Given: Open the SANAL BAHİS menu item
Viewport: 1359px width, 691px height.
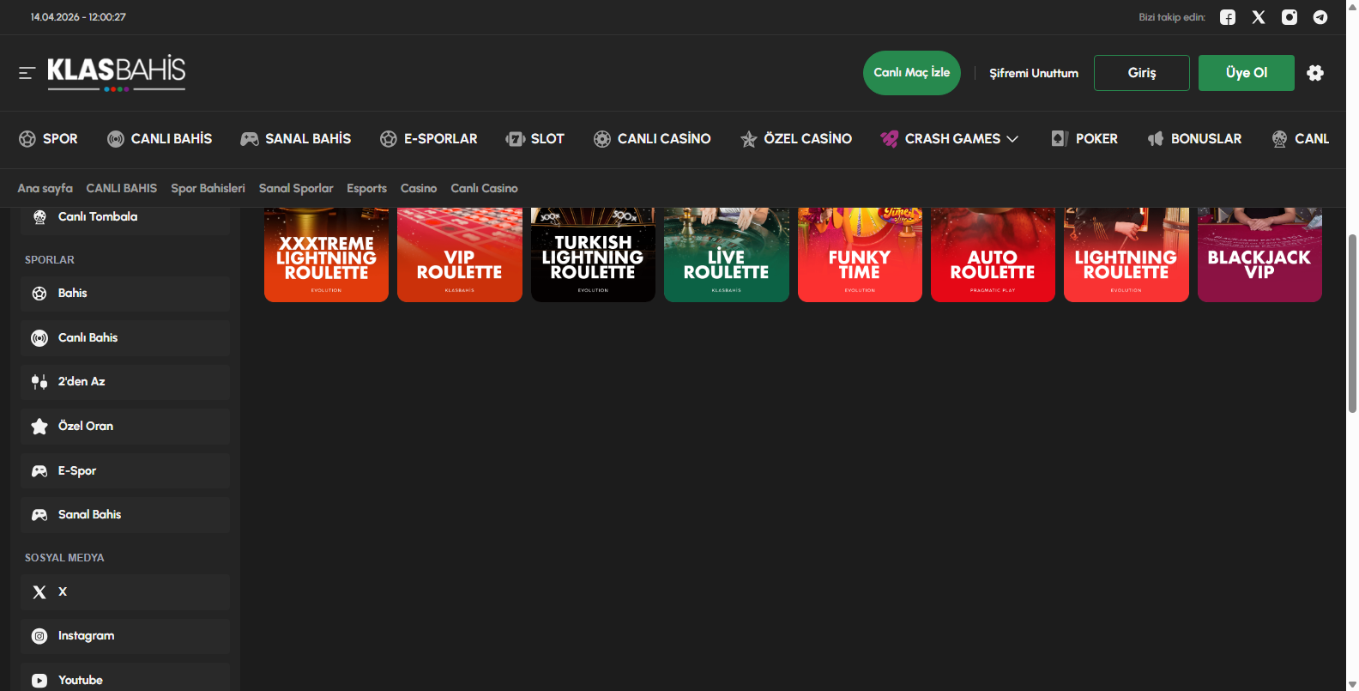Looking at the screenshot, I should tap(296, 139).
